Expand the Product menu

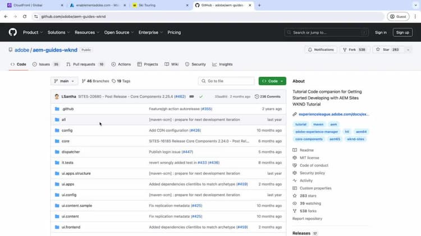[x=33, y=32]
